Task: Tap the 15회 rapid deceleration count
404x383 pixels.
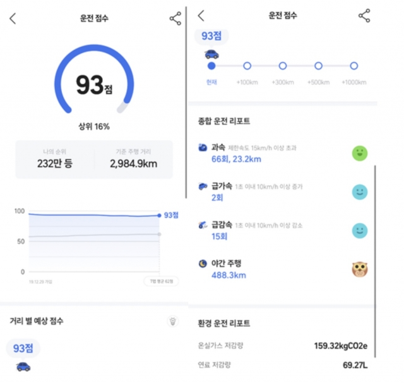Action: click(220, 236)
